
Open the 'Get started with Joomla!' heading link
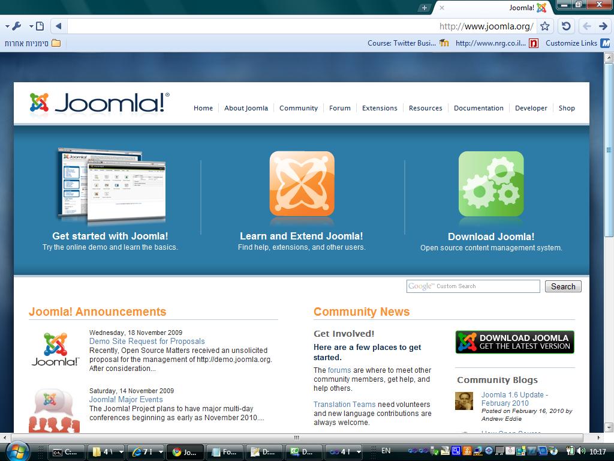coord(110,236)
